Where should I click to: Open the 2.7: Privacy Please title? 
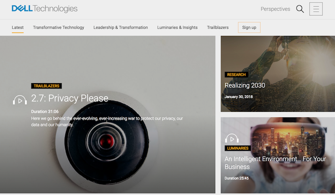coord(70,98)
